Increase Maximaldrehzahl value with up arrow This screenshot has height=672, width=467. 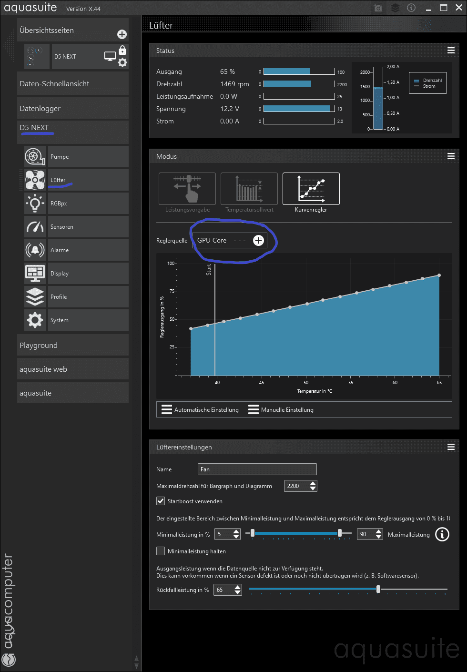point(313,483)
